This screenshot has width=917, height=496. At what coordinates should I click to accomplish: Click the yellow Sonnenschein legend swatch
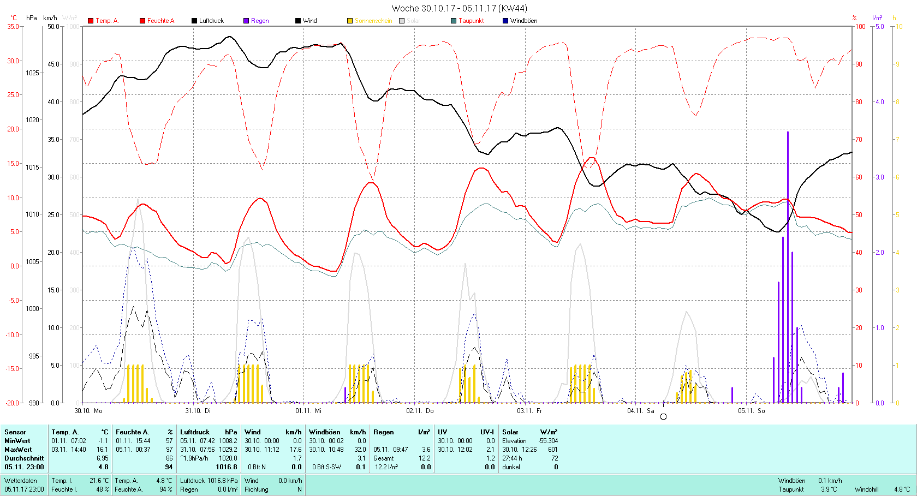[x=350, y=21]
